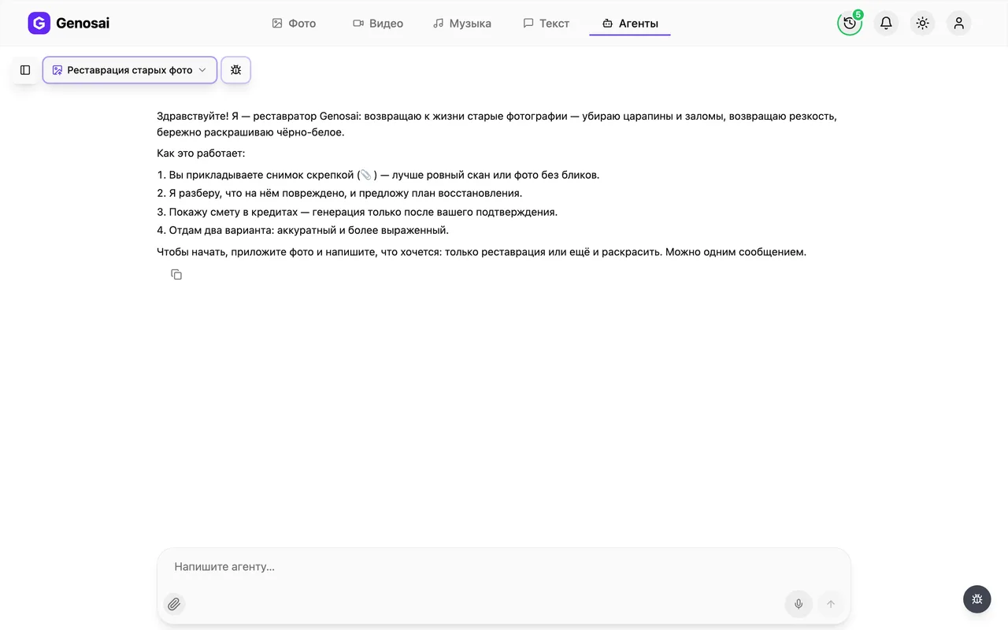Click the text 'Как это работает:'
1008x630 pixels.
[202, 154]
